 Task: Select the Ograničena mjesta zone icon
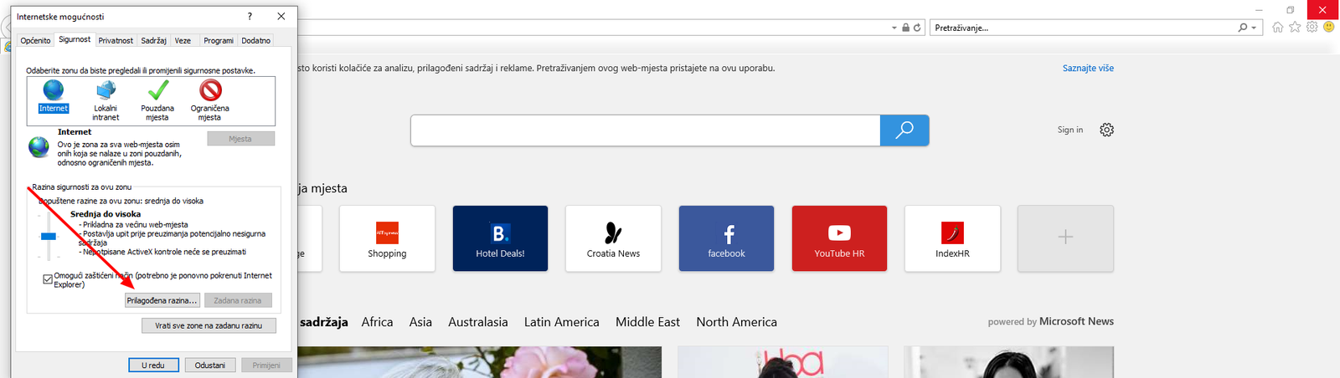point(210,90)
